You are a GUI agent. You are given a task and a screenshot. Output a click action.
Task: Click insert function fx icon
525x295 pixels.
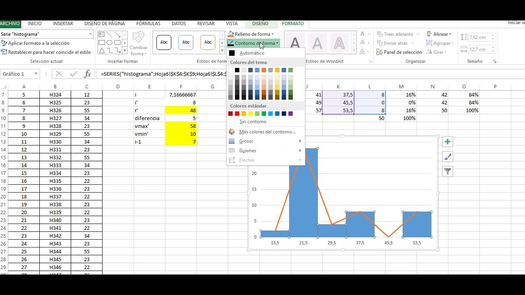click(x=87, y=74)
